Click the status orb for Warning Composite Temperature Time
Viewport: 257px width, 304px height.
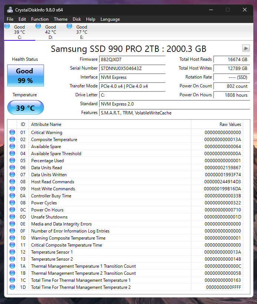point(12,238)
